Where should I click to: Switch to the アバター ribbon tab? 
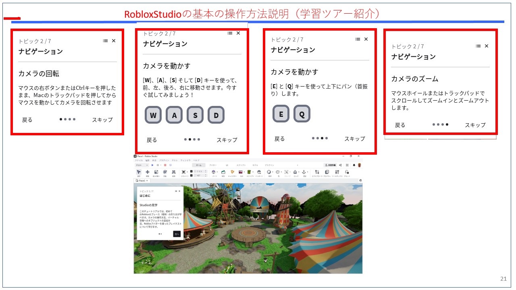(213, 165)
